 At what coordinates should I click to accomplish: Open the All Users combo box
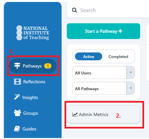103,72
